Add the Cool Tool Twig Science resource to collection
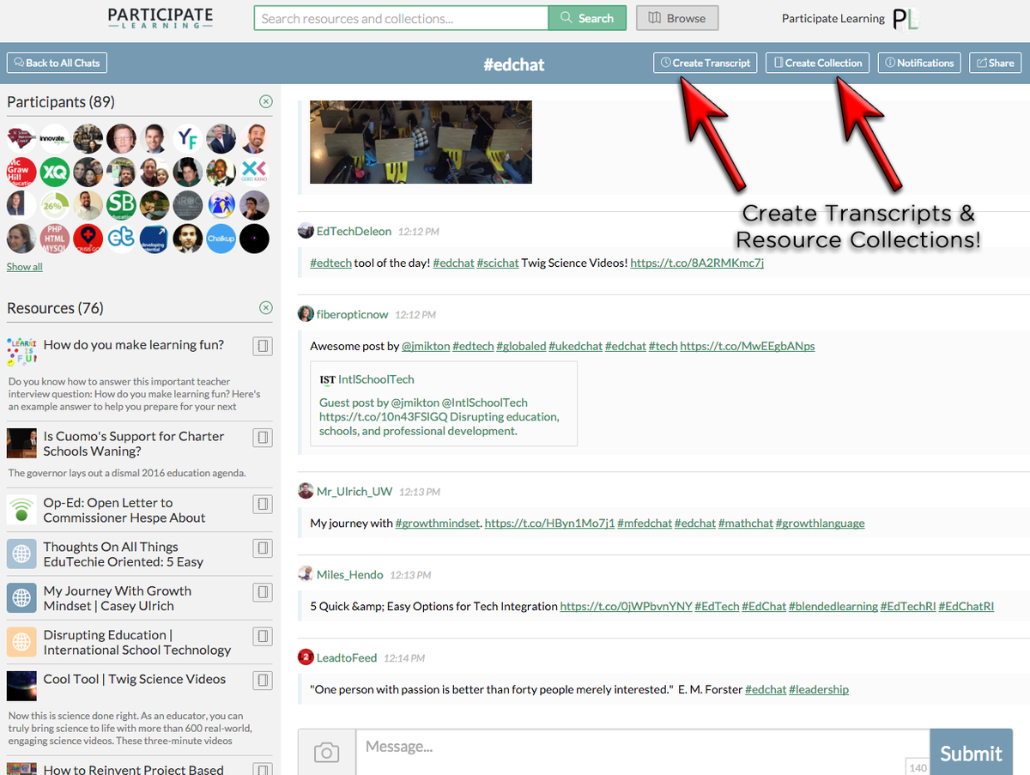1030x775 pixels. tap(263, 680)
